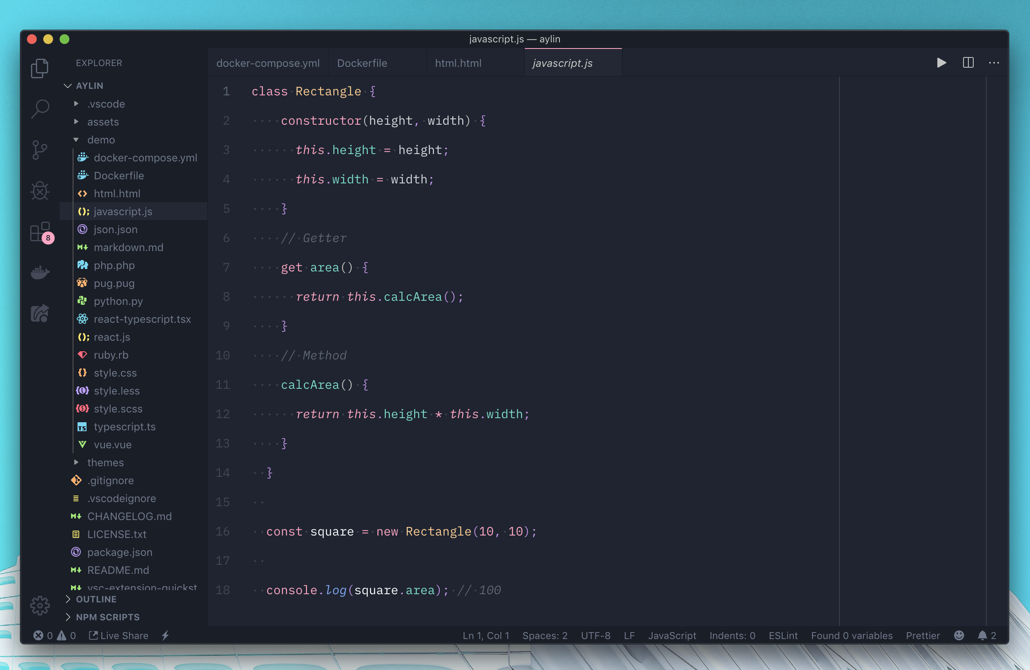The image size is (1030, 670).
Task: Open the Manage gear icon
Action: (x=40, y=605)
